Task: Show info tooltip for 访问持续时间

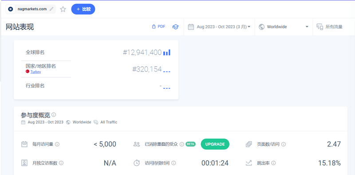Action: pyautogui.click(x=174, y=163)
